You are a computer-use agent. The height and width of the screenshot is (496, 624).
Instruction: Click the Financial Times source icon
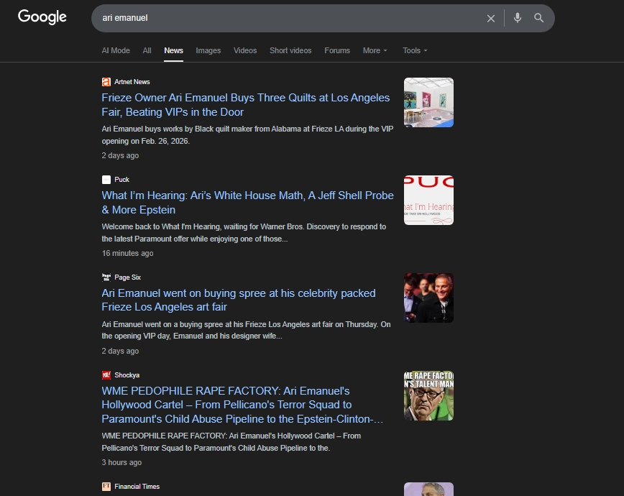coord(106,487)
